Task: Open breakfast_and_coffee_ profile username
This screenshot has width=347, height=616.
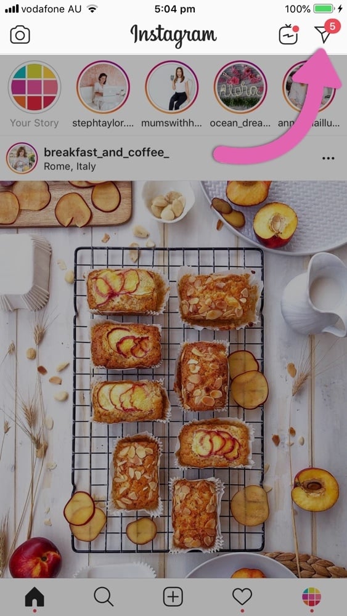Action: pos(107,152)
